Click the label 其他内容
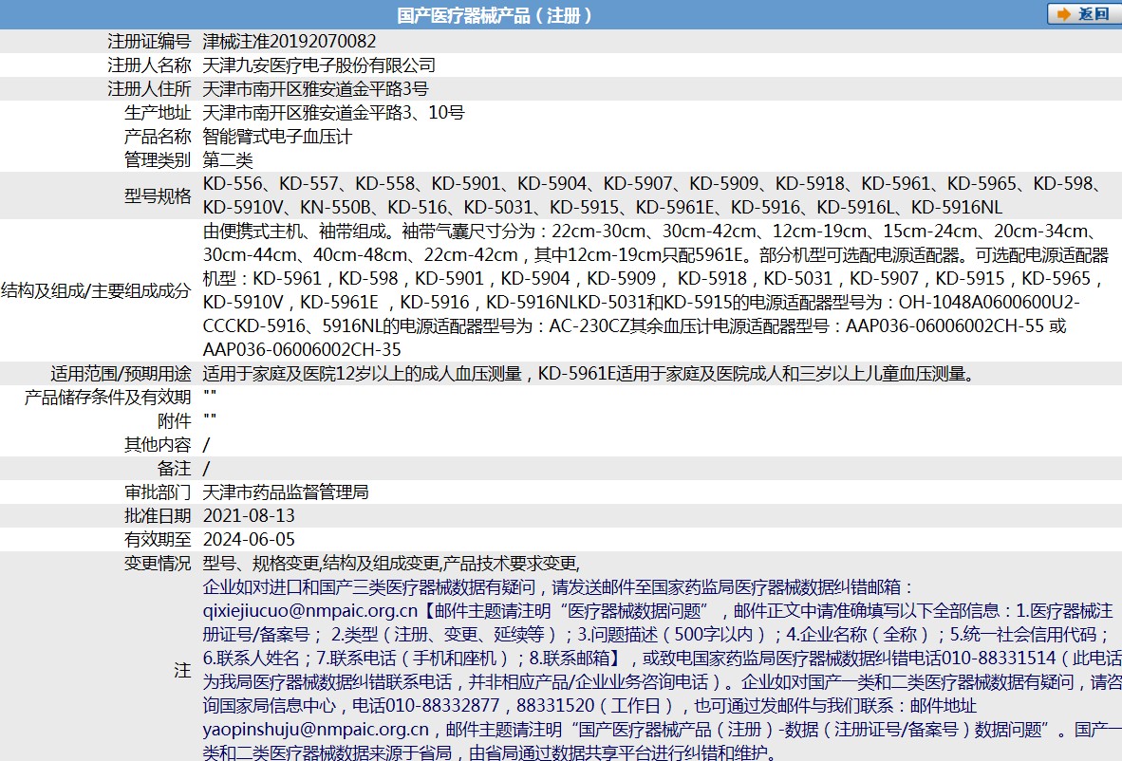The height and width of the screenshot is (761, 1122). pyautogui.click(x=158, y=444)
